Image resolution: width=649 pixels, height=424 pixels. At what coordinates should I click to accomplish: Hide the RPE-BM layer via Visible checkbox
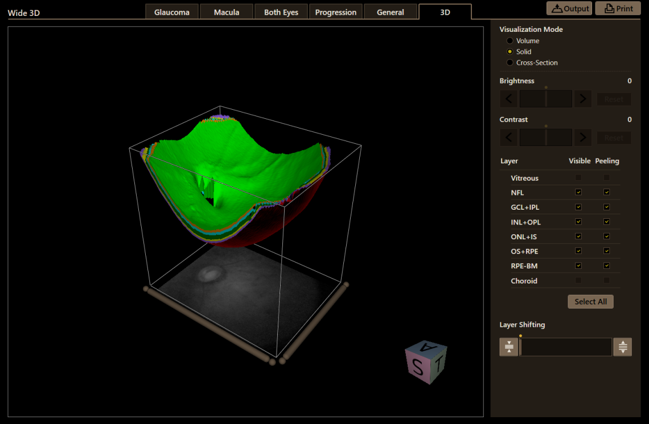578,266
